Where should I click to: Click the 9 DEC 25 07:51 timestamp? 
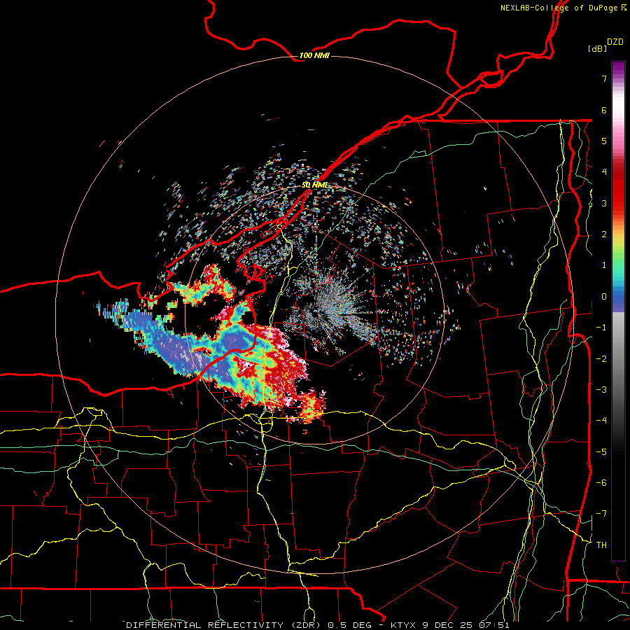click(466, 625)
